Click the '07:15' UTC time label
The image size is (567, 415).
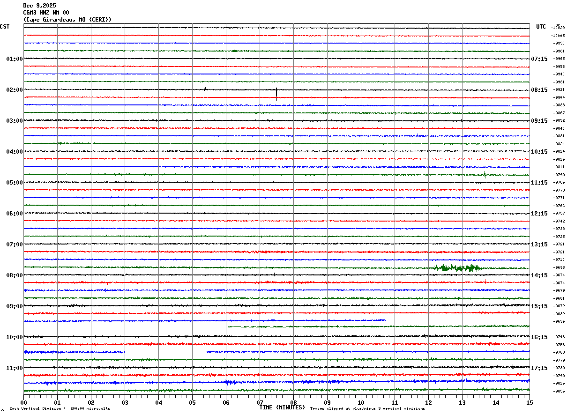coord(539,59)
